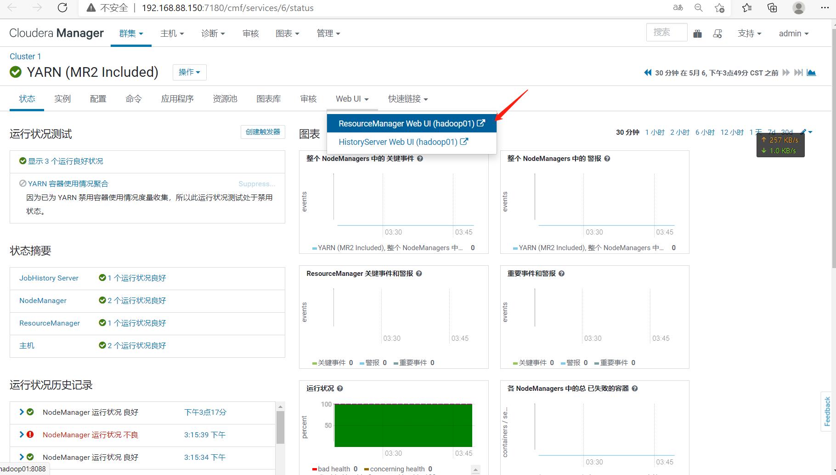Open browser collections icon
This screenshot has height=475, width=836.
point(772,8)
